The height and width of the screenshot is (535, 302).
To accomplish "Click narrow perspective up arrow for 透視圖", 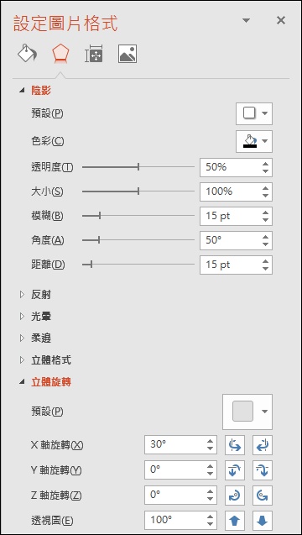I will pyautogui.click(x=235, y=521).
